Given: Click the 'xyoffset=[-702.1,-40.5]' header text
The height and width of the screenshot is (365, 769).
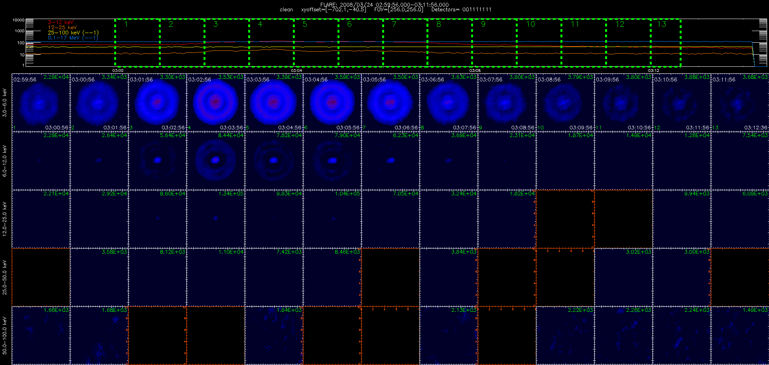Looking at the screenshot, I should coord(333,10).
